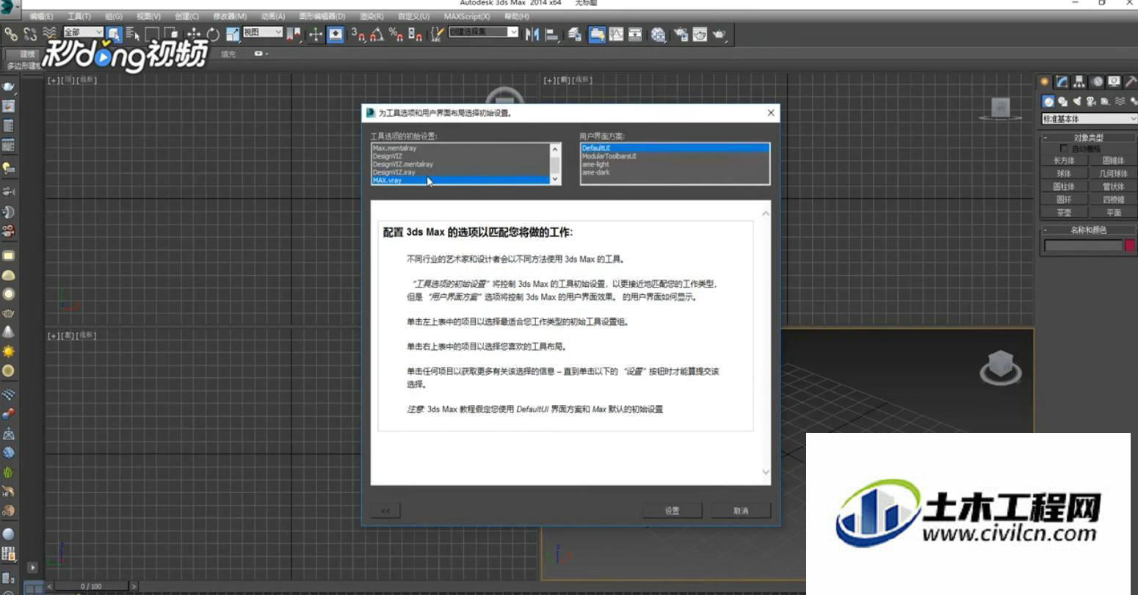Select Max.mentalray in initial settings list
The height and width of the screenshot is (595, 1138).
pos(460,148)
